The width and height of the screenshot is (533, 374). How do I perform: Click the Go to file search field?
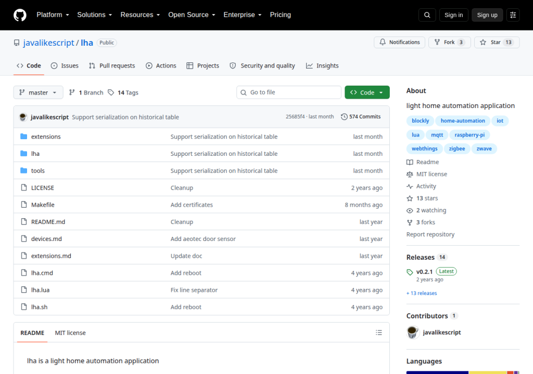coord(288,92)
